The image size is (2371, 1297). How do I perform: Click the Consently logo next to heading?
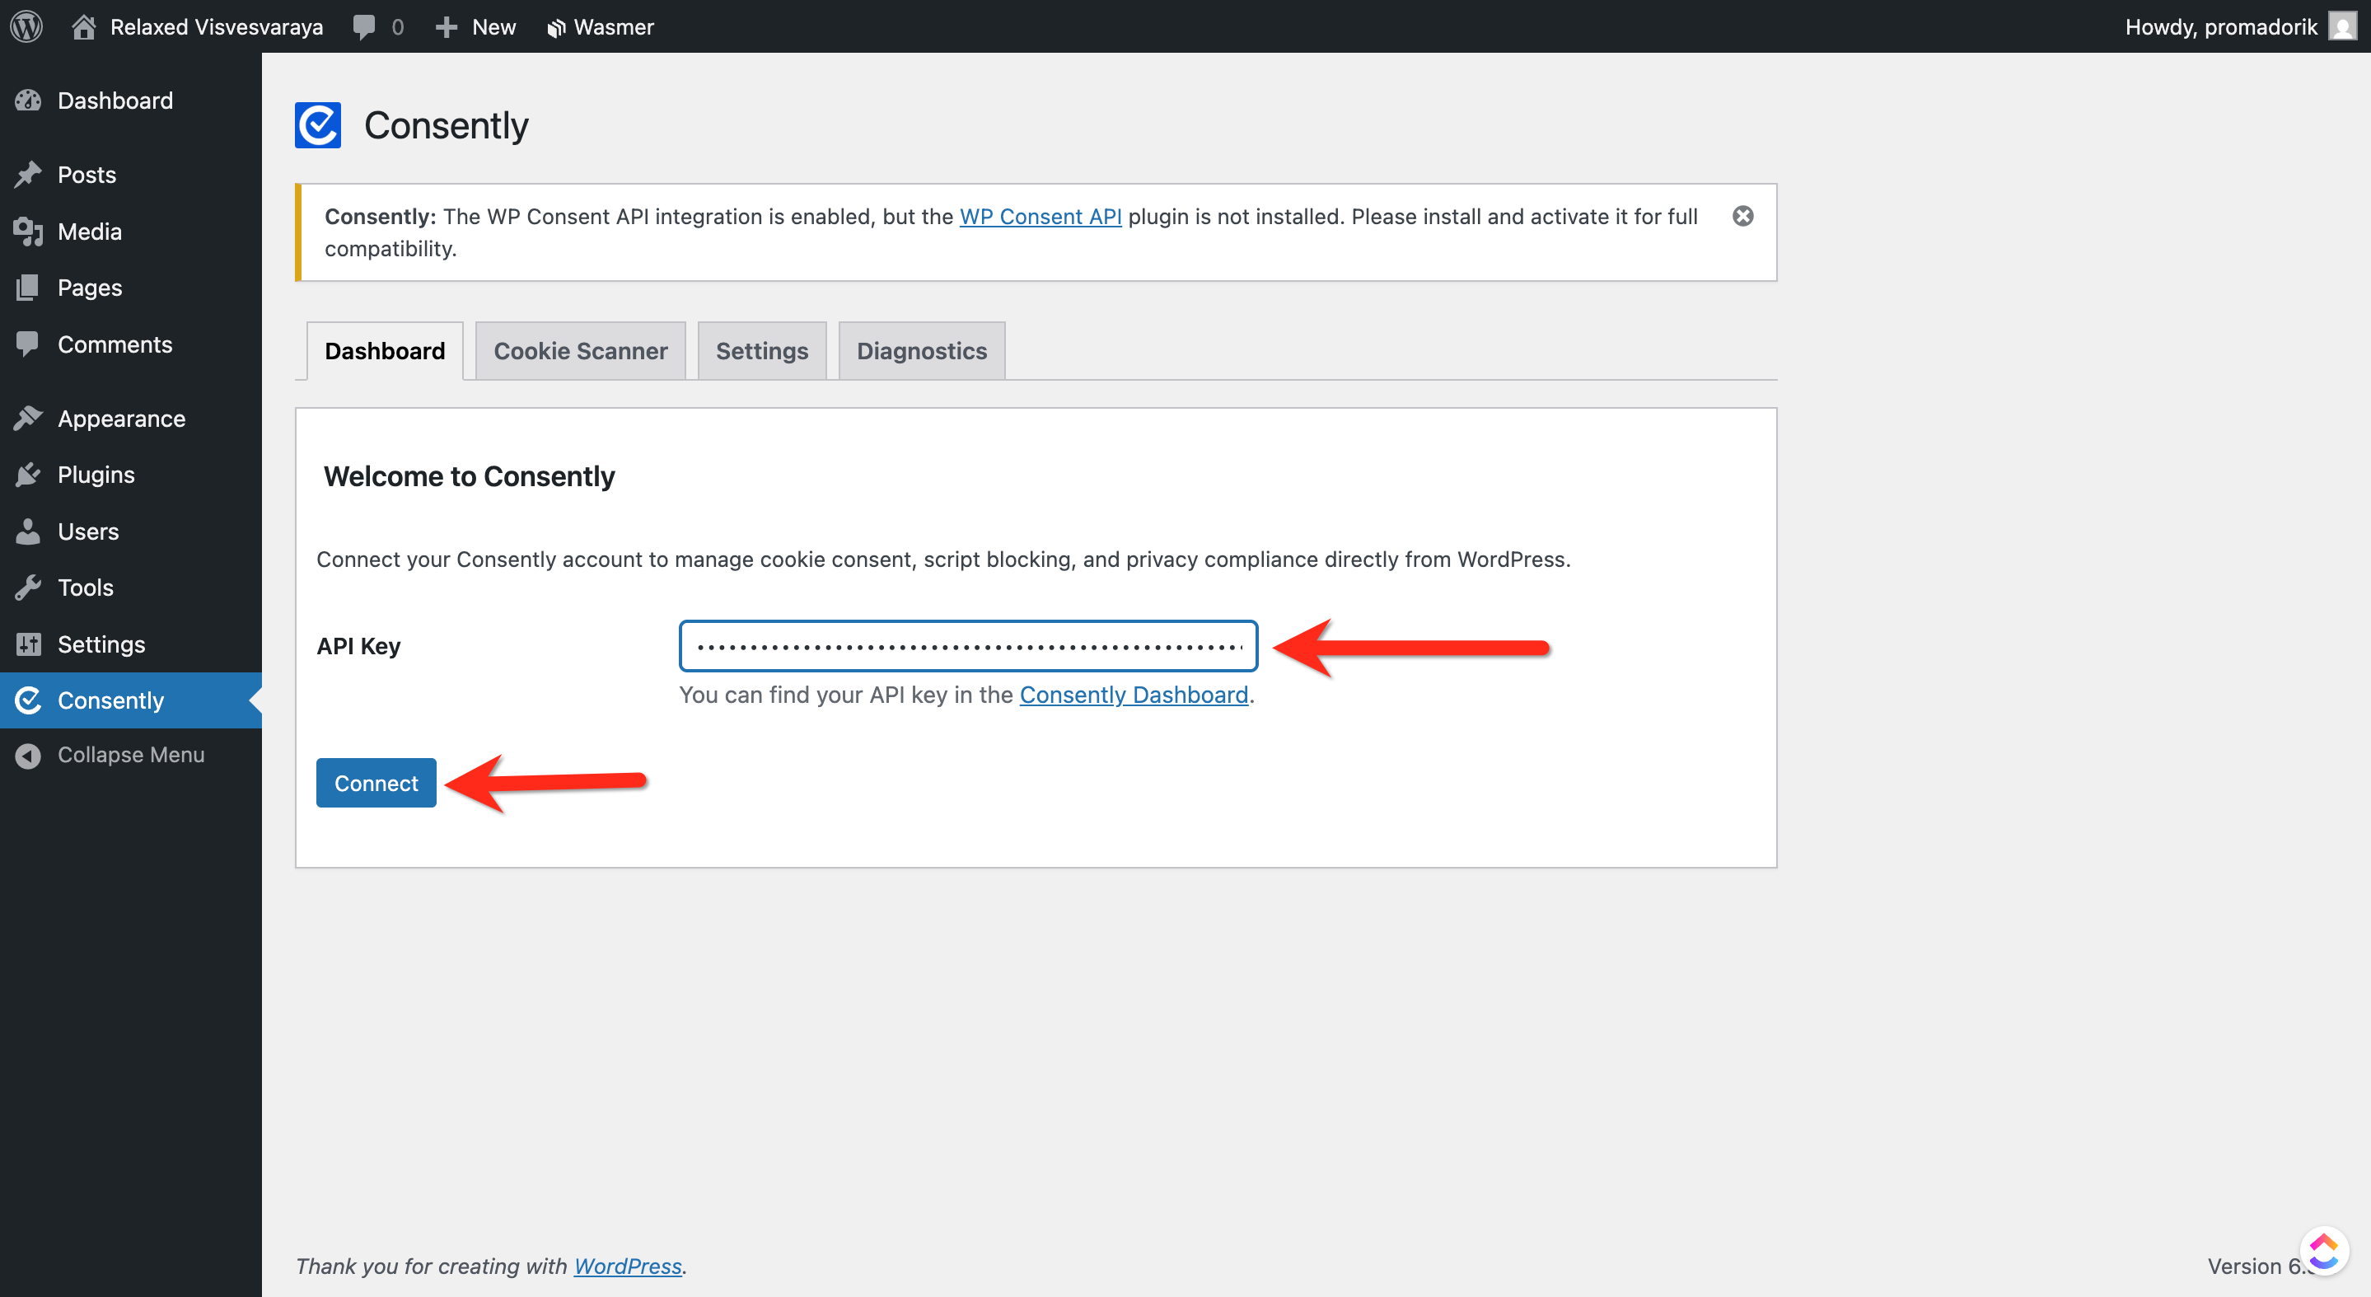317,125
